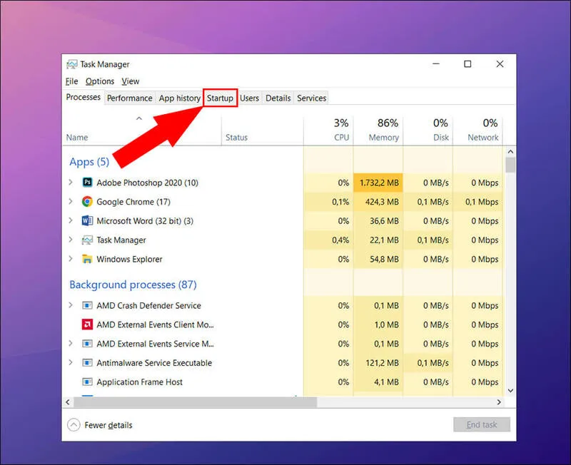Click the Fewer details link
The width and height of the screenshot is (571, 465).
click(108, 425)
